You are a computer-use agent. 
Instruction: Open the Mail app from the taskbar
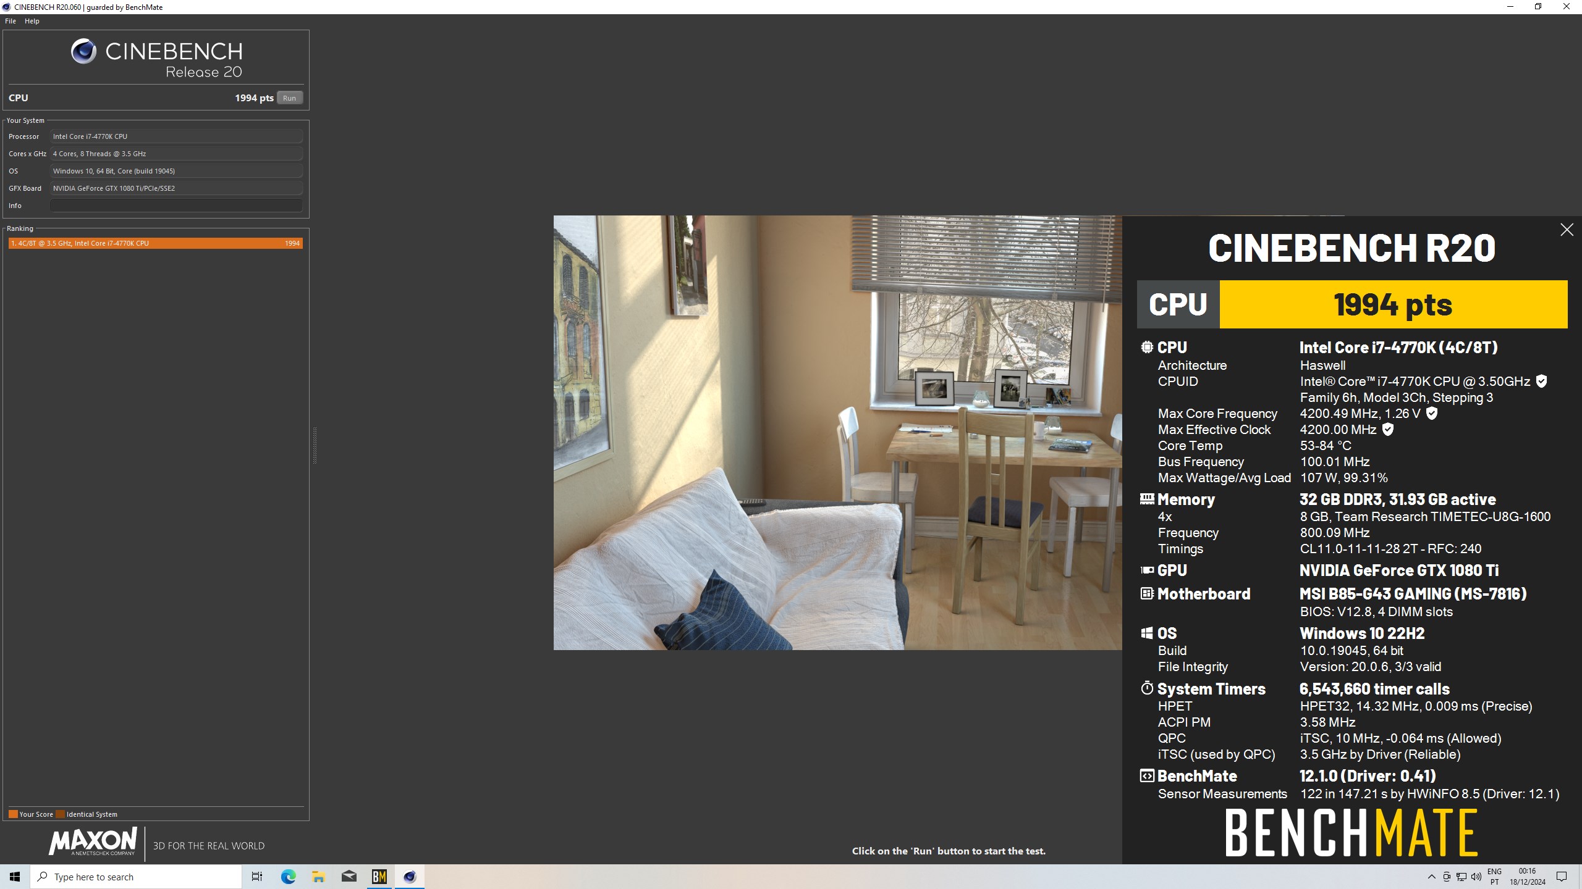[349, 877]
